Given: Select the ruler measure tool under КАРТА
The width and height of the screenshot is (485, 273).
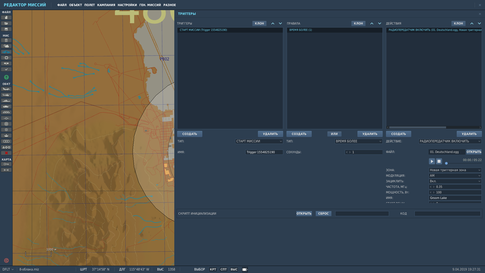Looking at the screenshot, I should click(6, 170).
